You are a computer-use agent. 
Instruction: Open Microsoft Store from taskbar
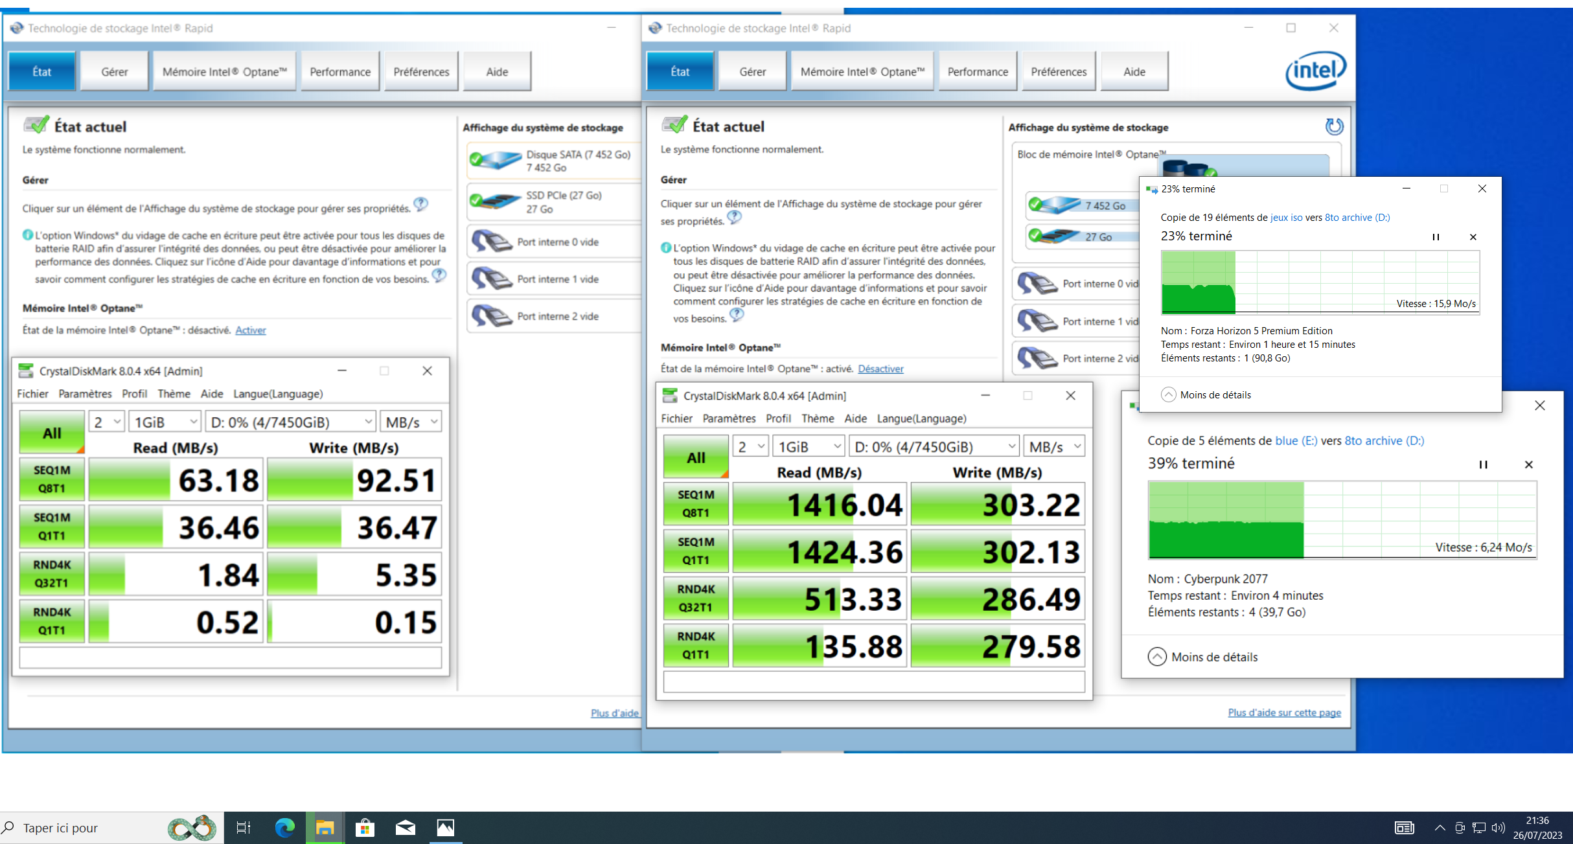point(365,827)
